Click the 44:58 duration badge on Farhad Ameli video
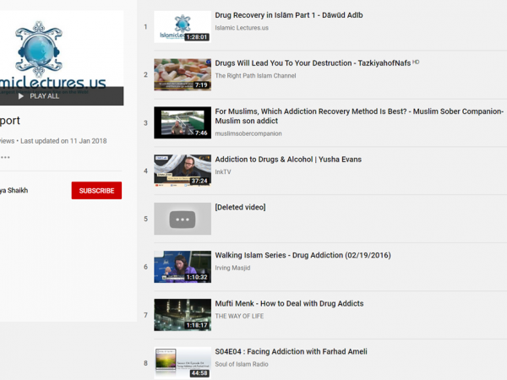The width and height of the screenshot is (507, 380). click(199, 373)
